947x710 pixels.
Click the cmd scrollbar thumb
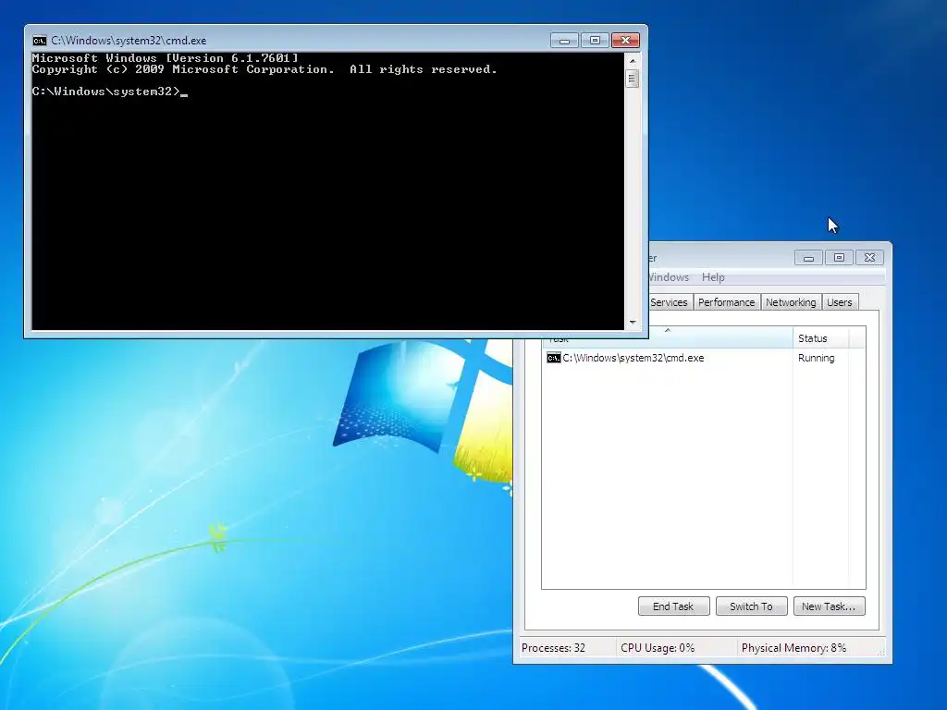[633, 79]
